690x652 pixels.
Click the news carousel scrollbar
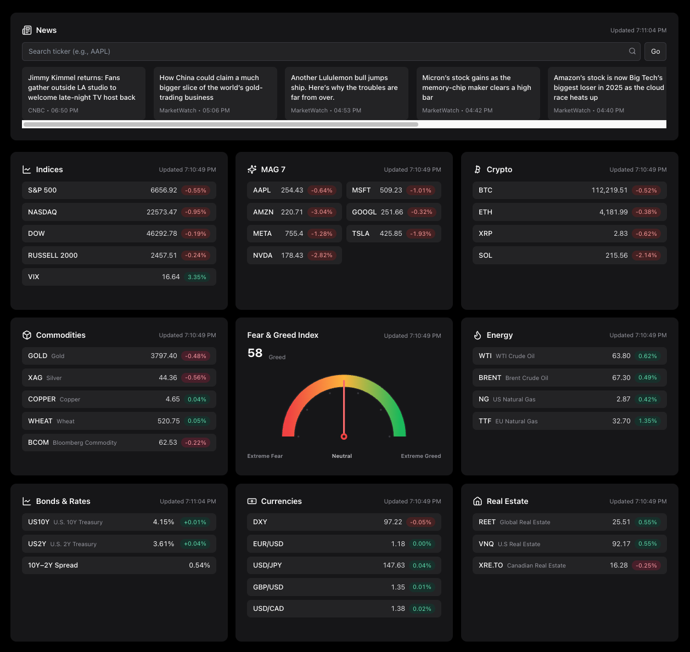[x=220, y=124]
